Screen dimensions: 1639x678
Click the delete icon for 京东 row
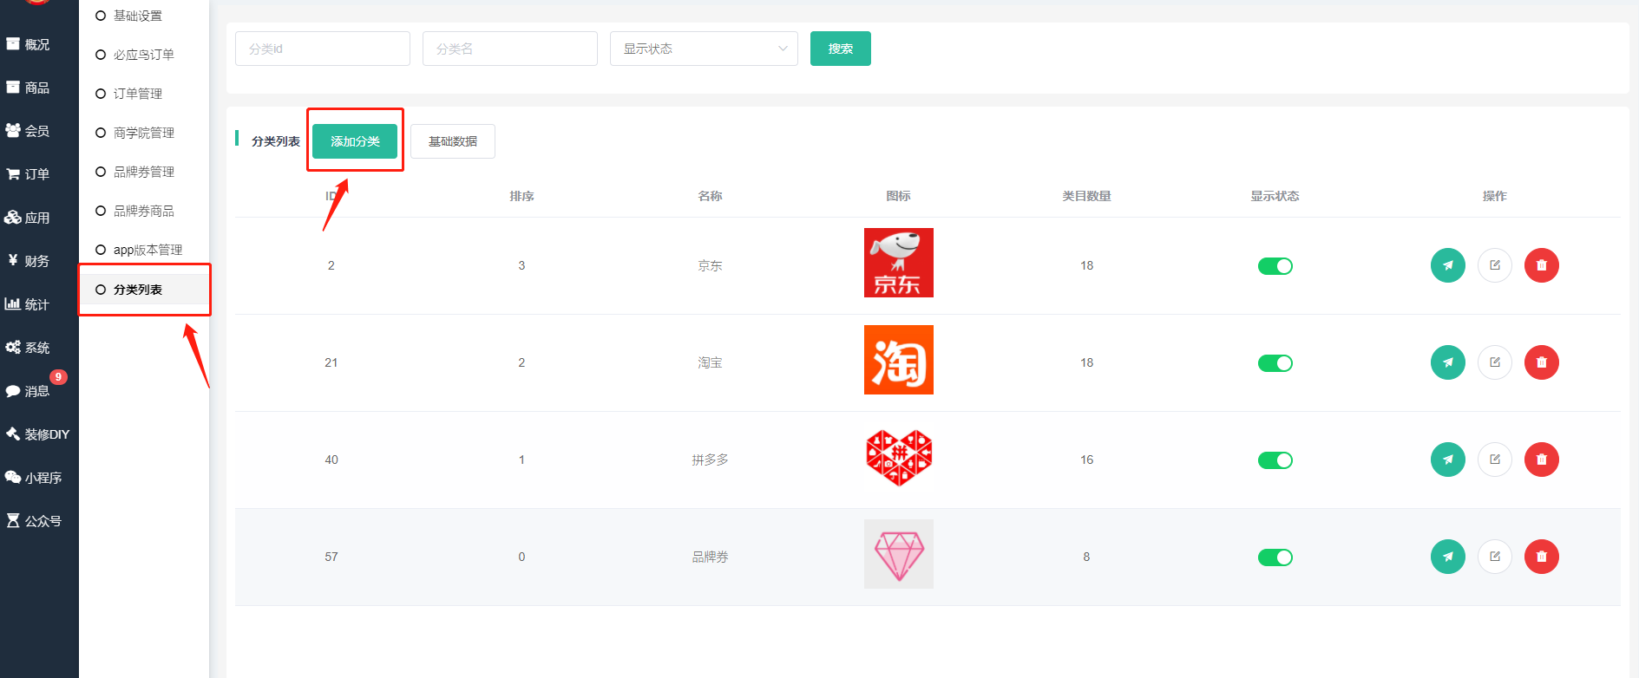coord(1541,265)
